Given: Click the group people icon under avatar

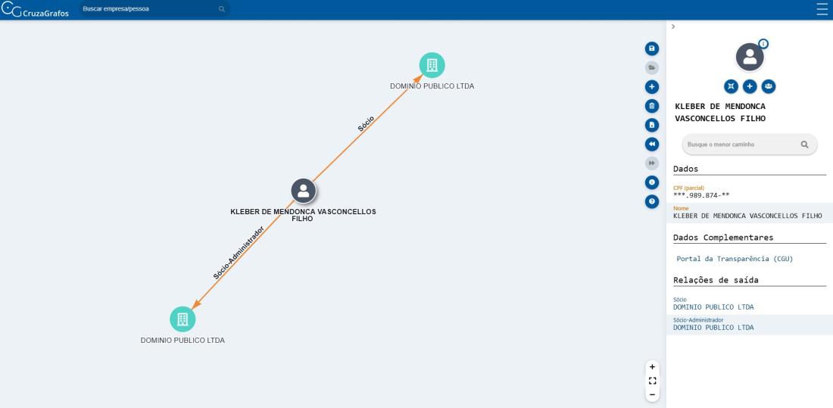Looking at the screenshot, I should tap(769, 86).
